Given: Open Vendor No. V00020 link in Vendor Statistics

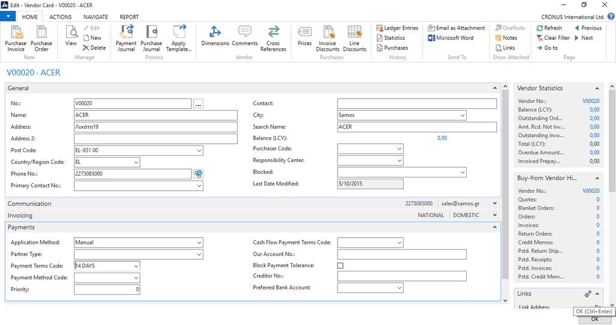Looking at the screenshot, I should tap(591, 101).
